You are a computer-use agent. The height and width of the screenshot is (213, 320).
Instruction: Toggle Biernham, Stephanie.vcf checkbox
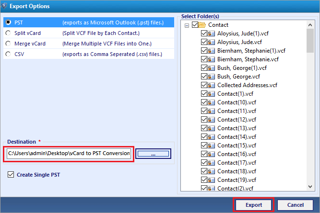[204, 59]
